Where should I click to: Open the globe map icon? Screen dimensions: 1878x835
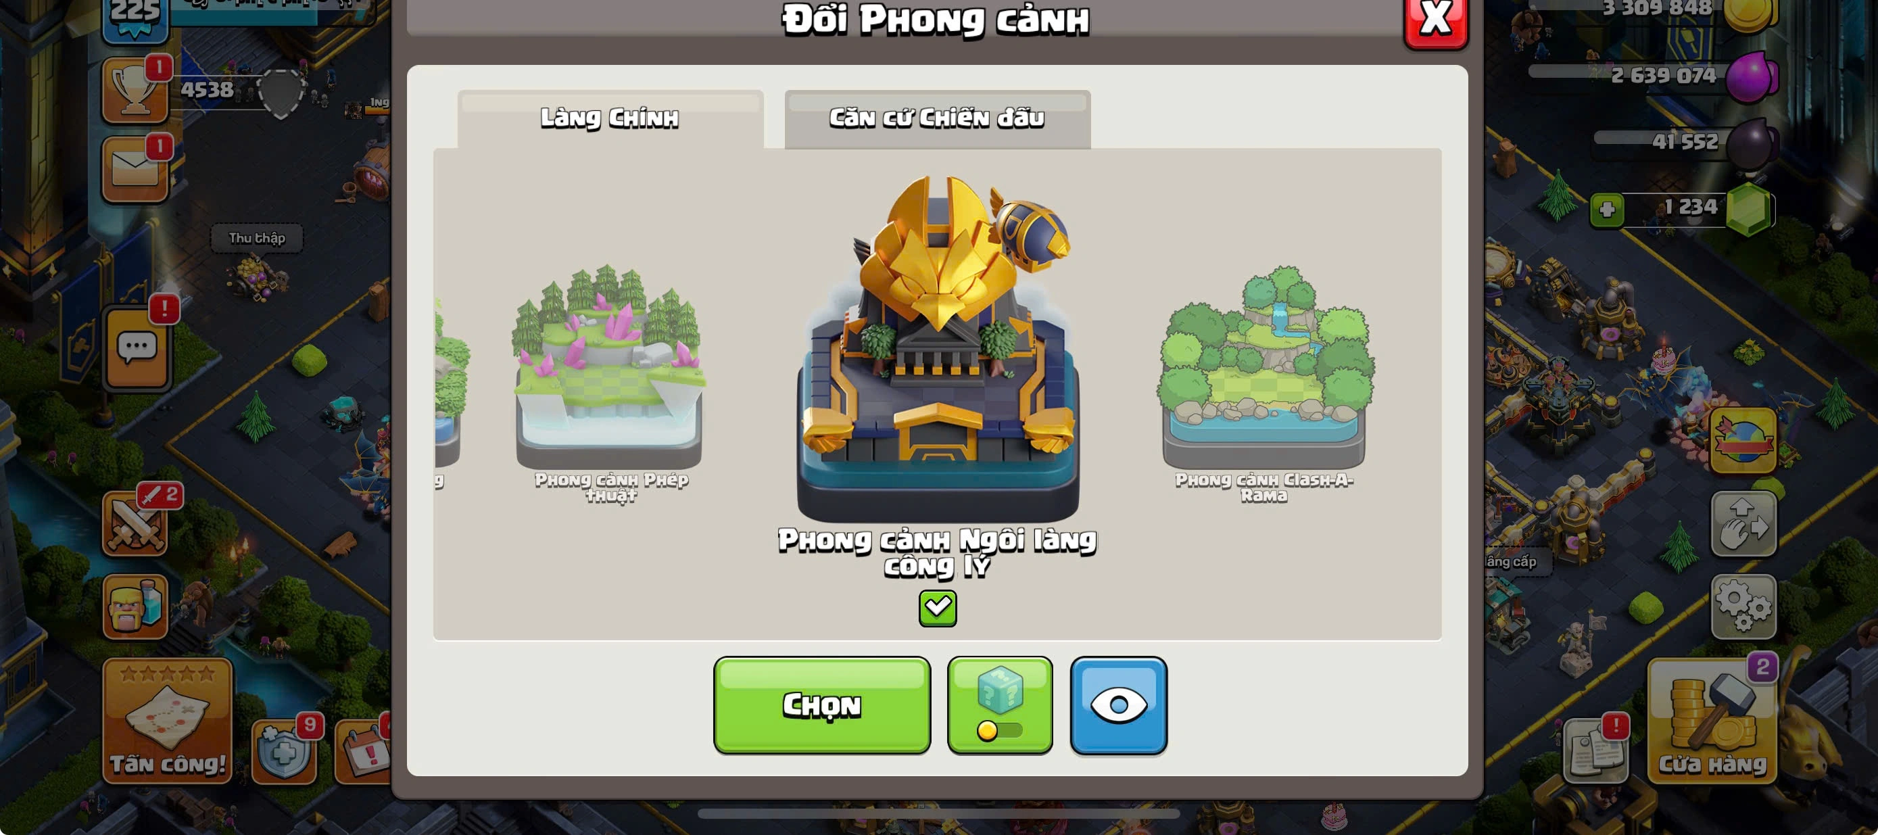pos(1743,440)
